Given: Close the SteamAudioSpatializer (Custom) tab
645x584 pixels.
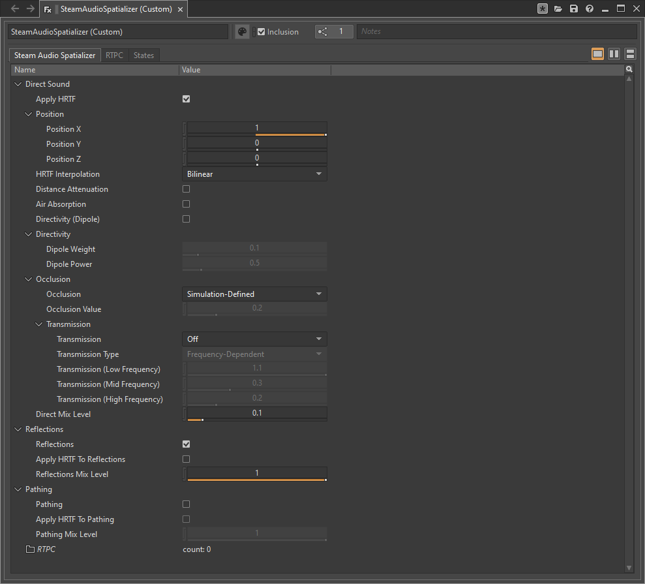Looking at the screenshot, I should [x=180, y=10].
